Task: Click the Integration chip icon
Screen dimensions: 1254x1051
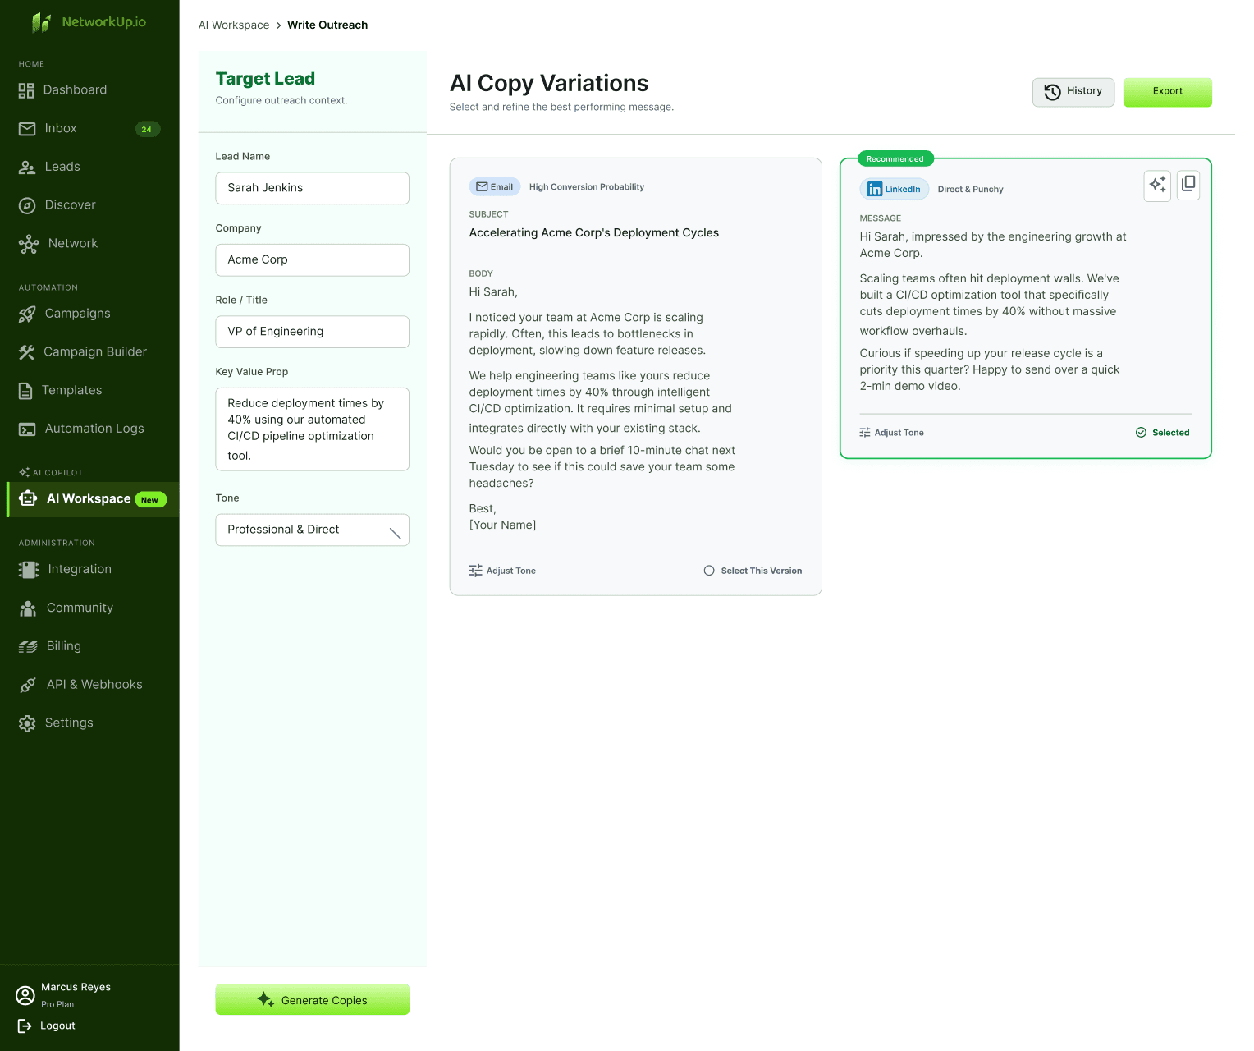Action: click(x=29, y=570)
